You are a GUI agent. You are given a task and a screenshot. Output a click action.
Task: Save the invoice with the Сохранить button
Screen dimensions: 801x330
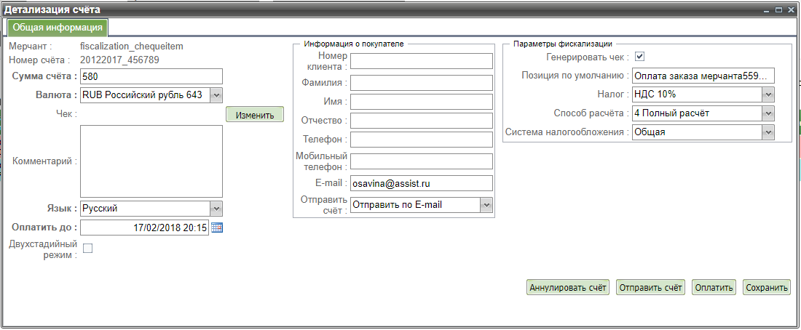coord(767,287)
